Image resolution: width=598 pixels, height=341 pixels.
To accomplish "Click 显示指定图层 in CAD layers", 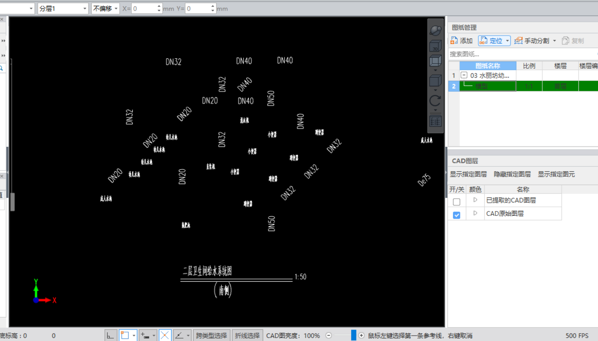I will [x=468, y=174].
